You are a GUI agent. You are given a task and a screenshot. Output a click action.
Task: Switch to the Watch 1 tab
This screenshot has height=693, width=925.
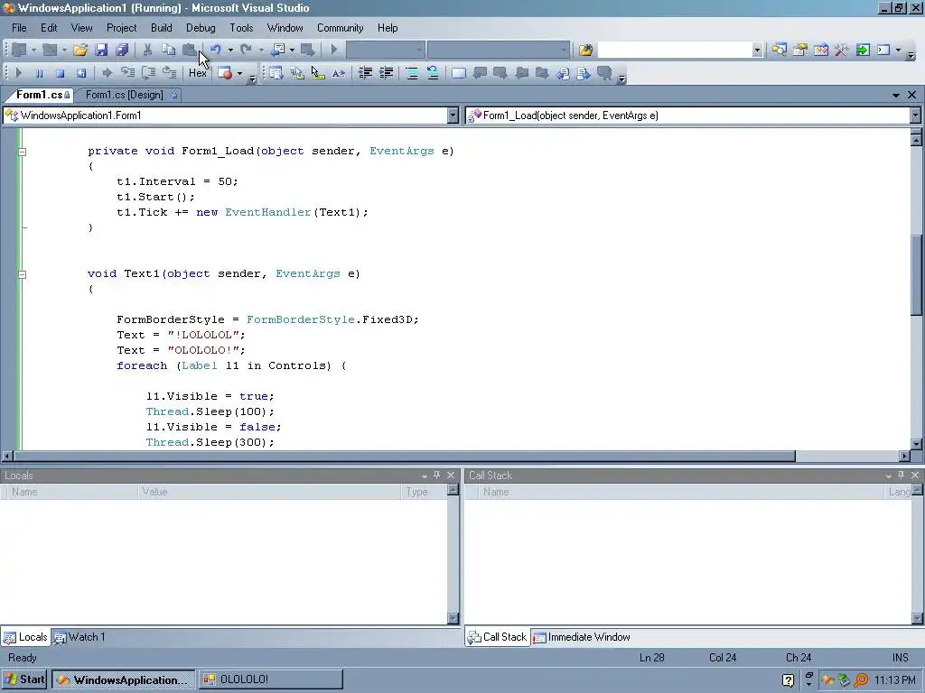(79, 637)
